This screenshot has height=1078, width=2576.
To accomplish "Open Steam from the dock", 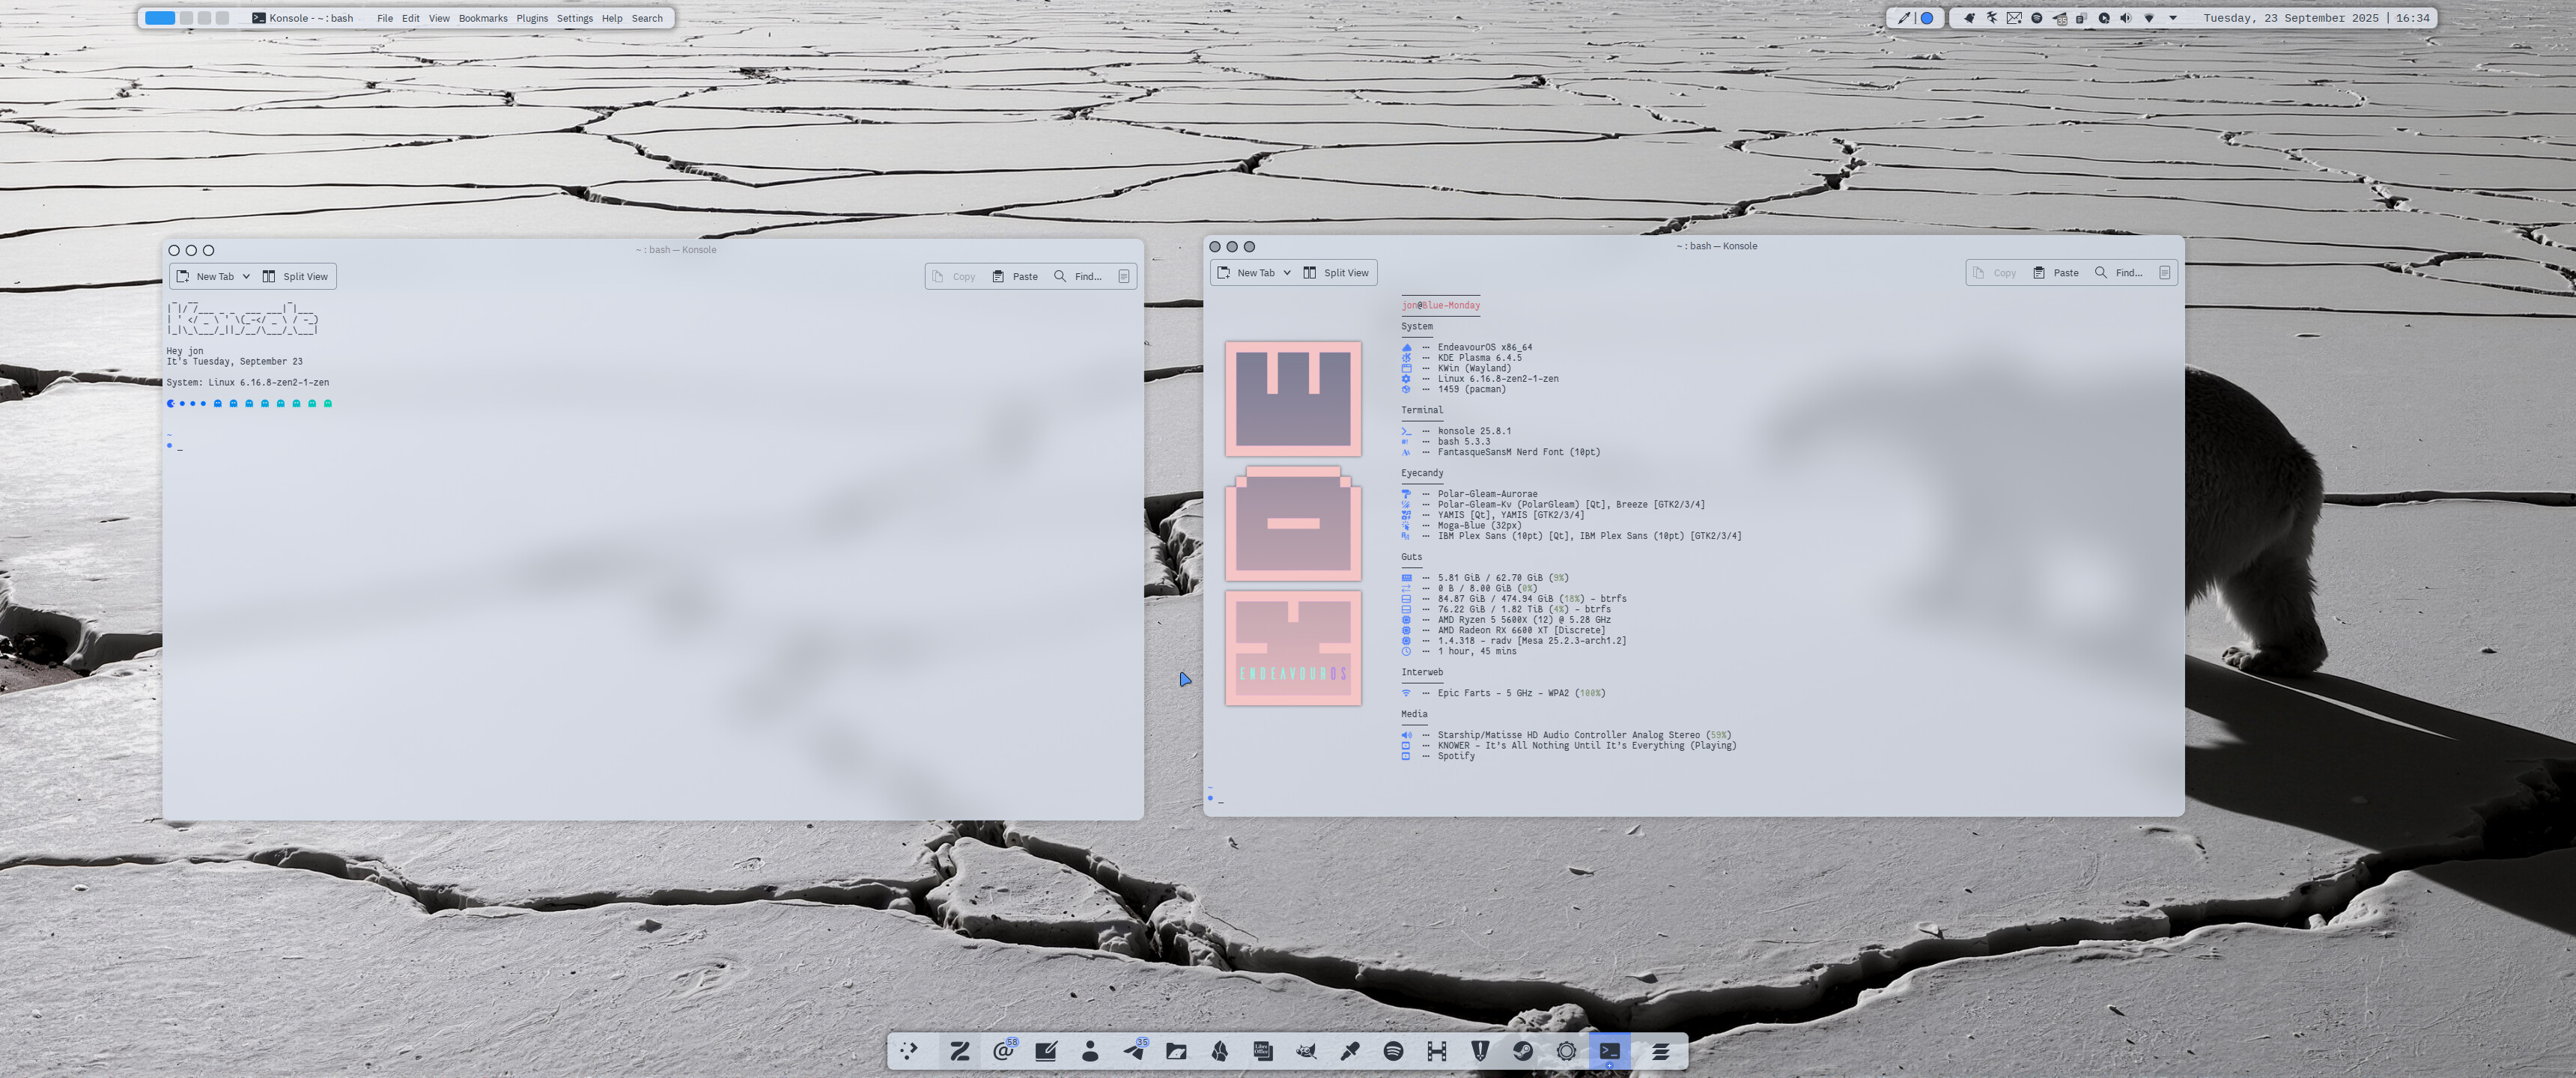I will (x=1523, y=1051).
